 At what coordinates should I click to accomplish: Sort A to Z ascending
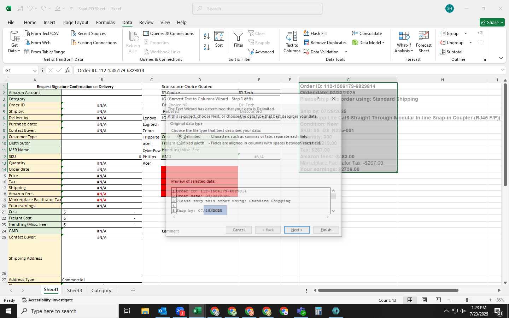(207, 36)
